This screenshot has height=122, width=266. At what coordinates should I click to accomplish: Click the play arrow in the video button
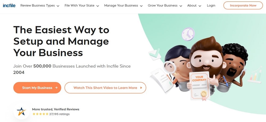pos(141,88)
